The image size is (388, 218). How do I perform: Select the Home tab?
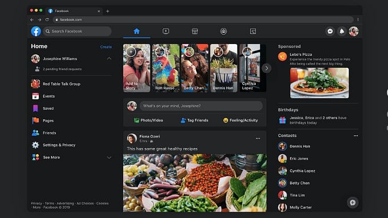(137, 31)
